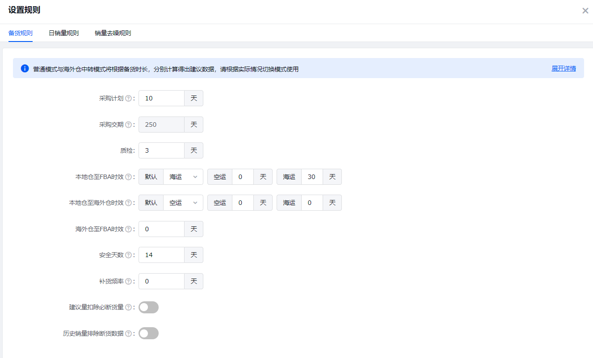Focus the 安全天数 input

click(161, 255)
